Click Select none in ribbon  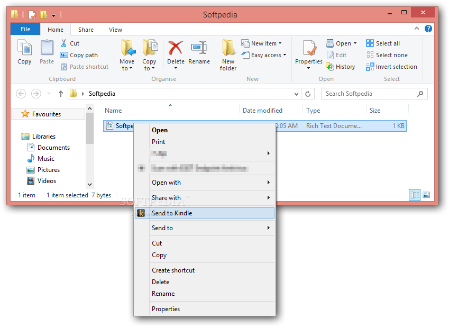[387, 55]
